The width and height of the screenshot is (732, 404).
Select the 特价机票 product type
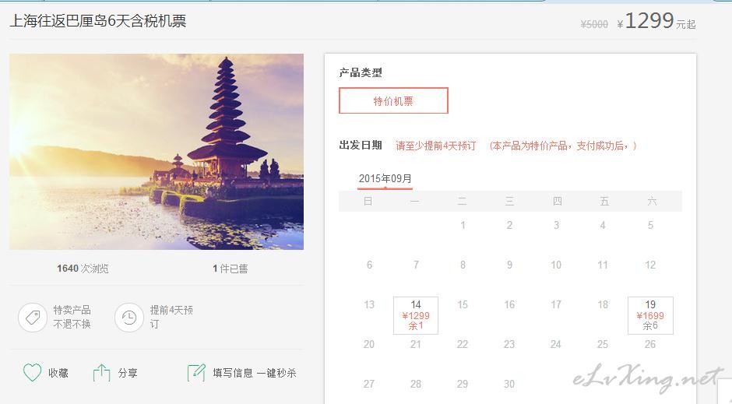tap(393, 100)
